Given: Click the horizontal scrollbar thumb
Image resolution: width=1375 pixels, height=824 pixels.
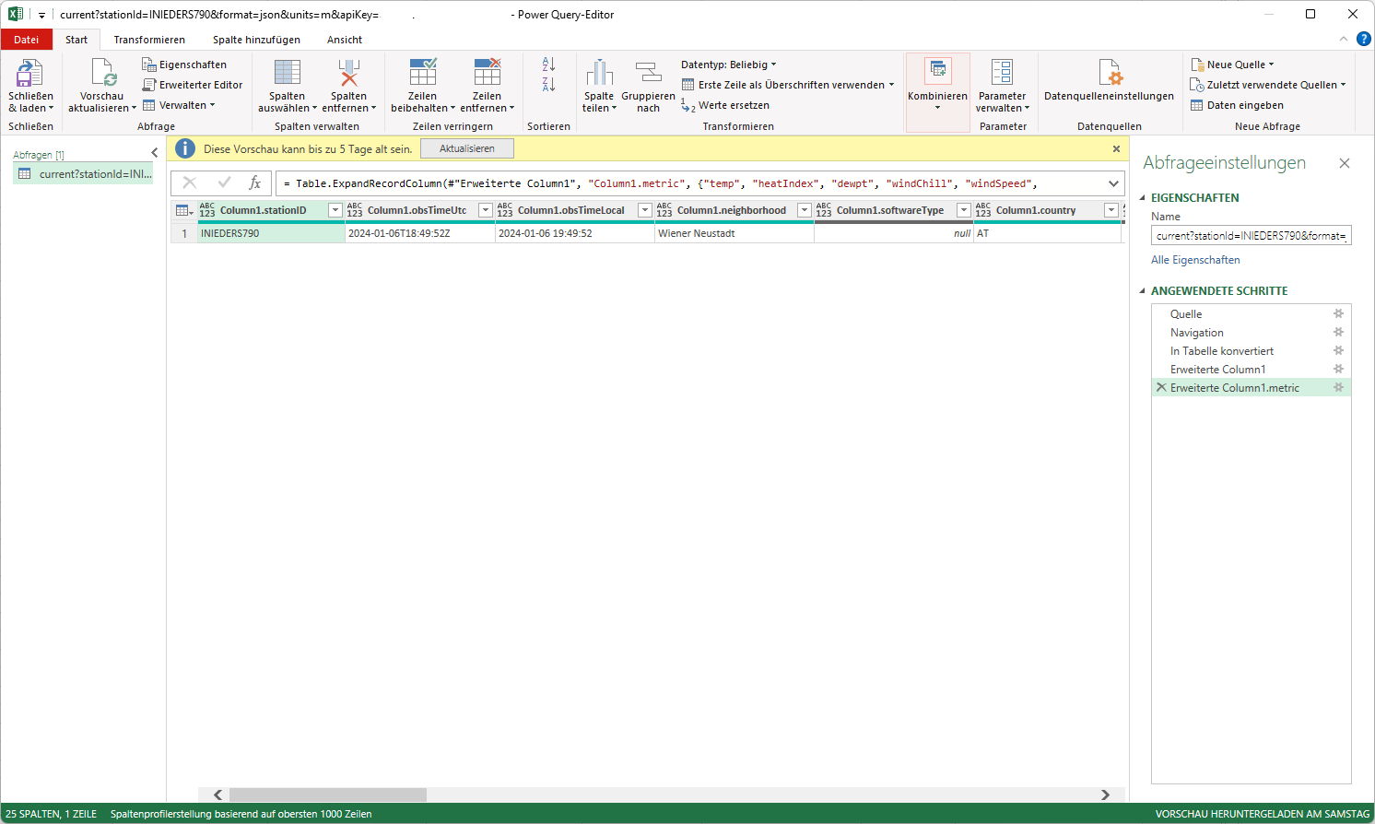Looking at the screenshot, I should click(x=327, y=795).
